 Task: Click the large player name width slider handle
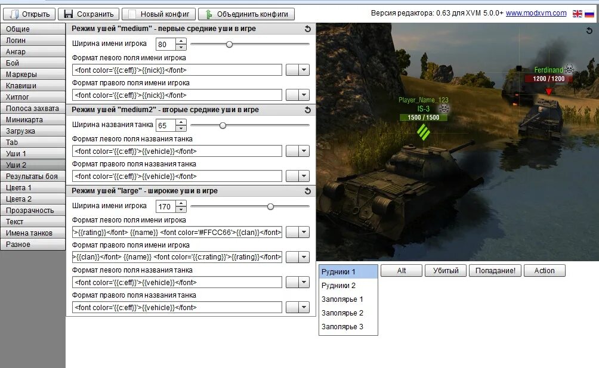[x=270, y=206]
